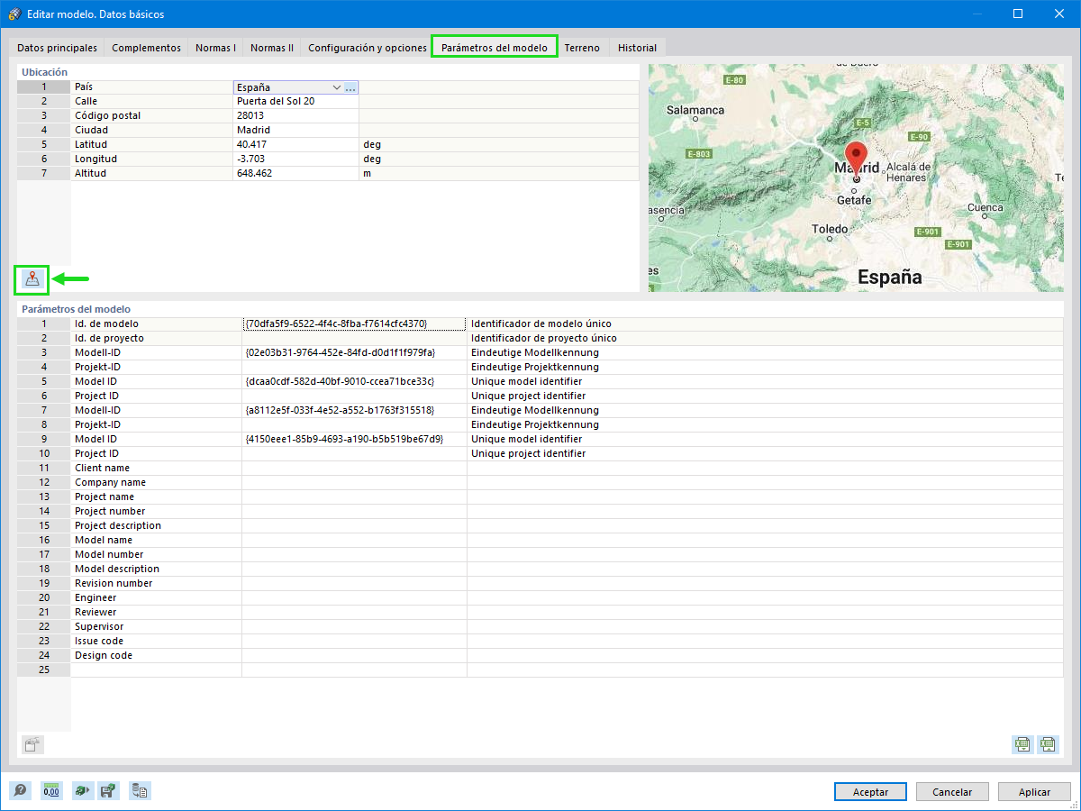The width and height of the screenshot is (1081, 811).
Task: Click the red map pin on Madrid
Action: (856, 160)
